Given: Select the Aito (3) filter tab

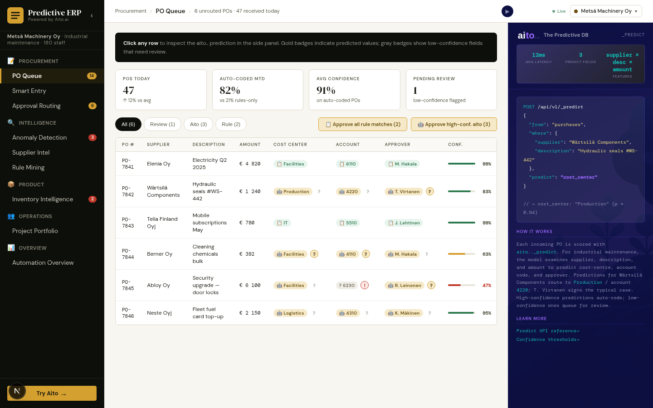Looking at the screenshot, I should 198,124.
